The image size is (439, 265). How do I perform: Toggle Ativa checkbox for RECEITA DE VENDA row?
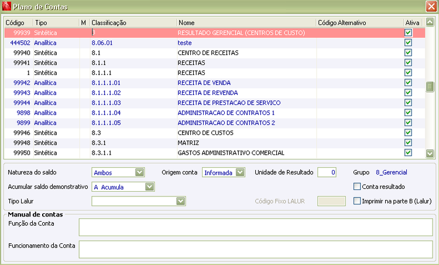[408, 83]
